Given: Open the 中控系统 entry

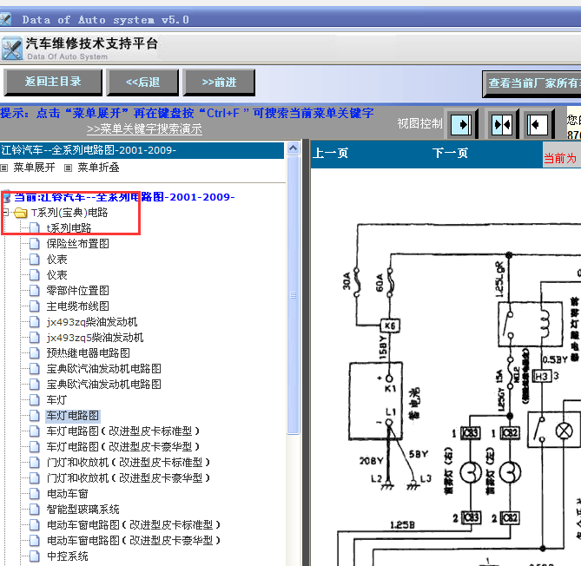Looking at the screenshot, I should [x=67, y=556].
